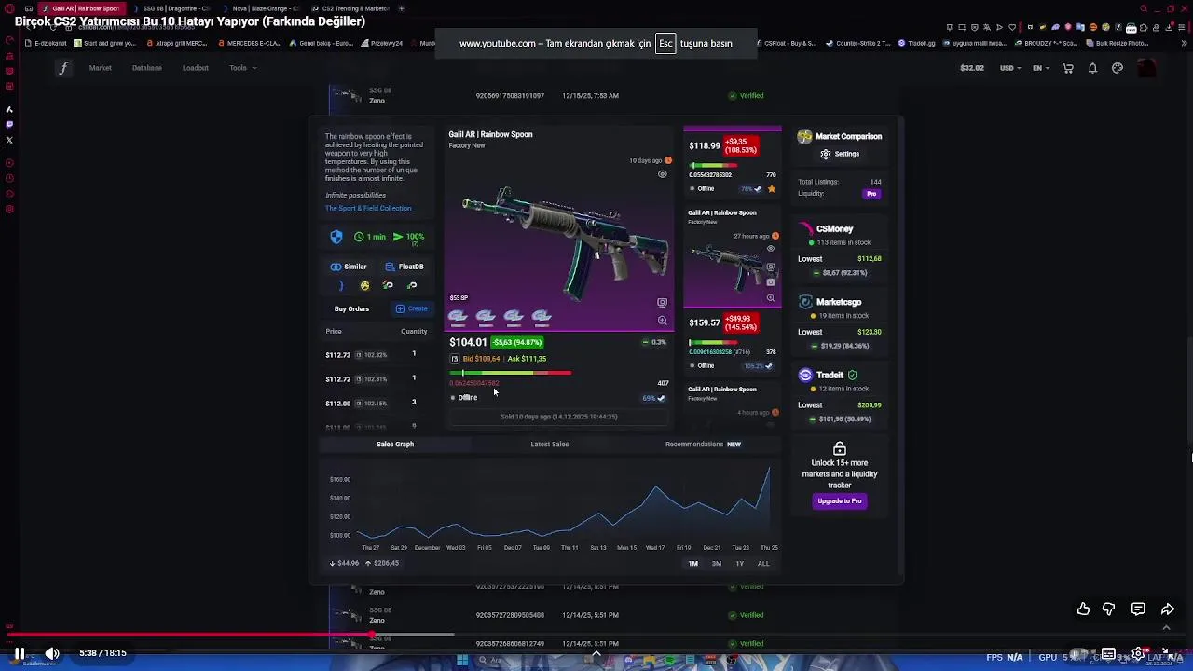Switch to the Nova Blaze Orange browser tab
Image resolution: width=1193 pixels, height=671 pixels.
coord(263,8)
